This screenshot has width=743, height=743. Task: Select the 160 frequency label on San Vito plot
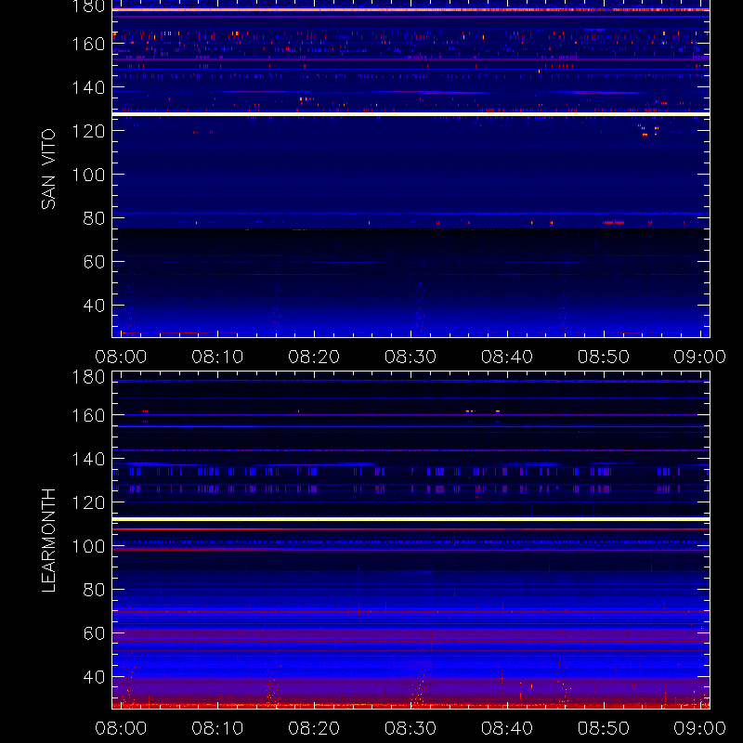pos(88,44)
